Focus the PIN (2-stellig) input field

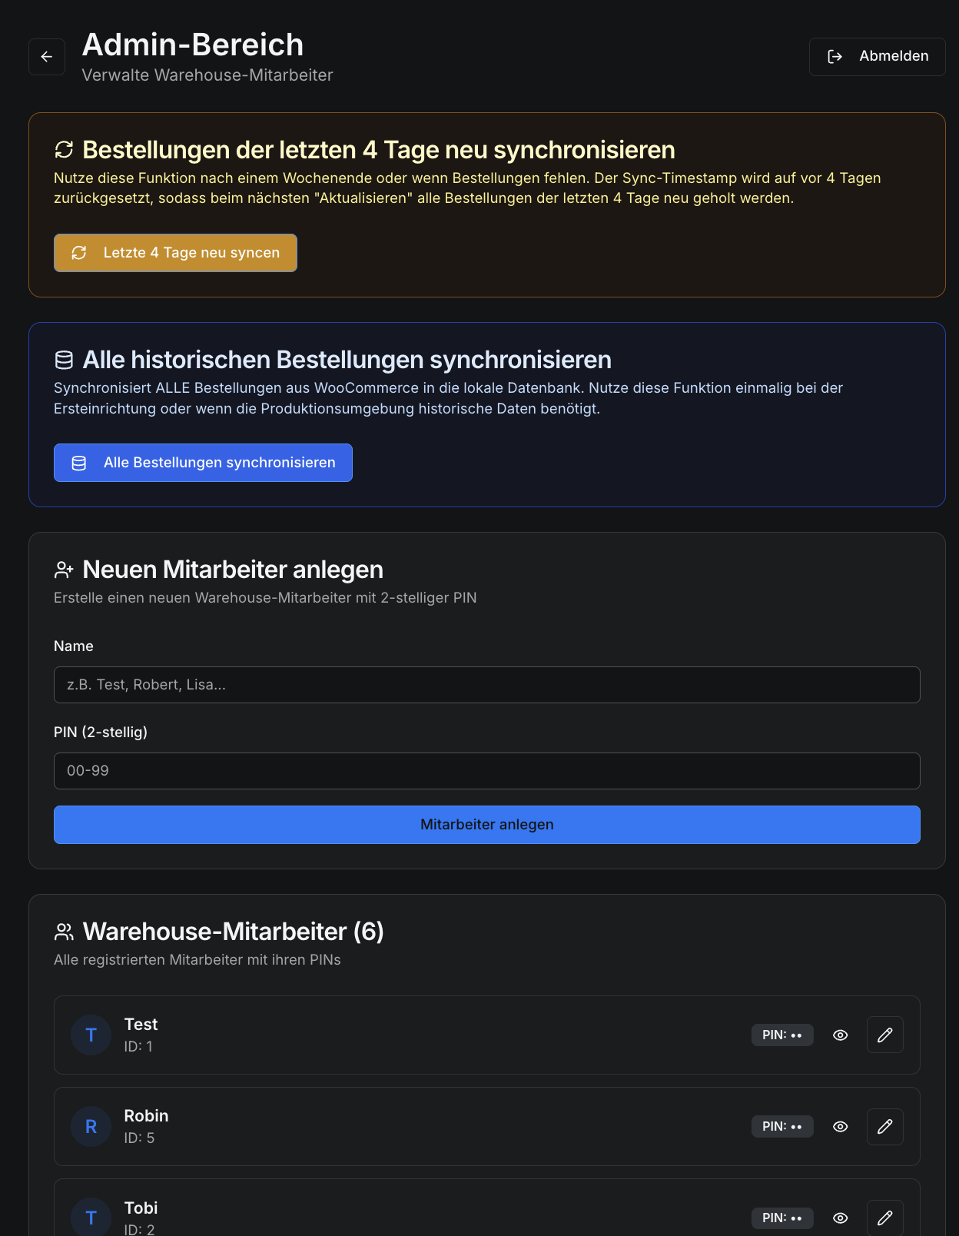(x=486, y=771)
